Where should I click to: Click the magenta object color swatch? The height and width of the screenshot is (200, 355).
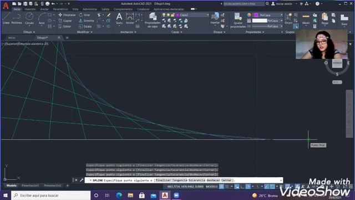coord(256,15)
